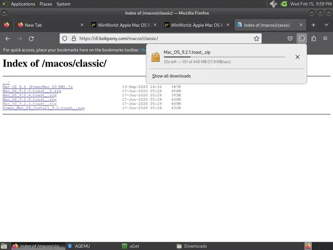
Task: Click the download progress bar
Action: tap(224, 57)
